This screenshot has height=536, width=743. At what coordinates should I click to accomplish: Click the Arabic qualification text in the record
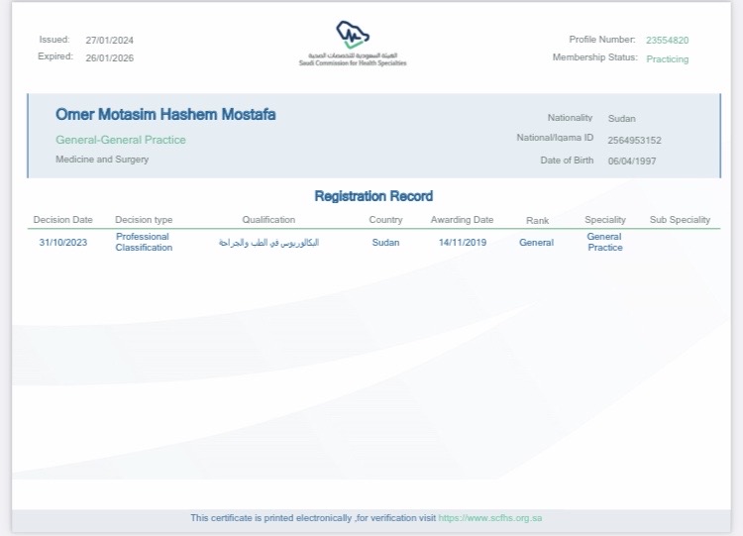(268, 243)
